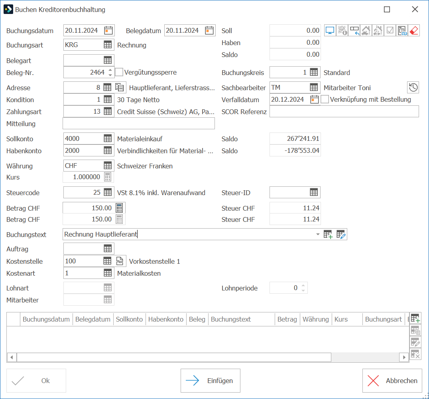Tick the Verknüpfung mit Bestellung checkbox

(x=325, y=99)
